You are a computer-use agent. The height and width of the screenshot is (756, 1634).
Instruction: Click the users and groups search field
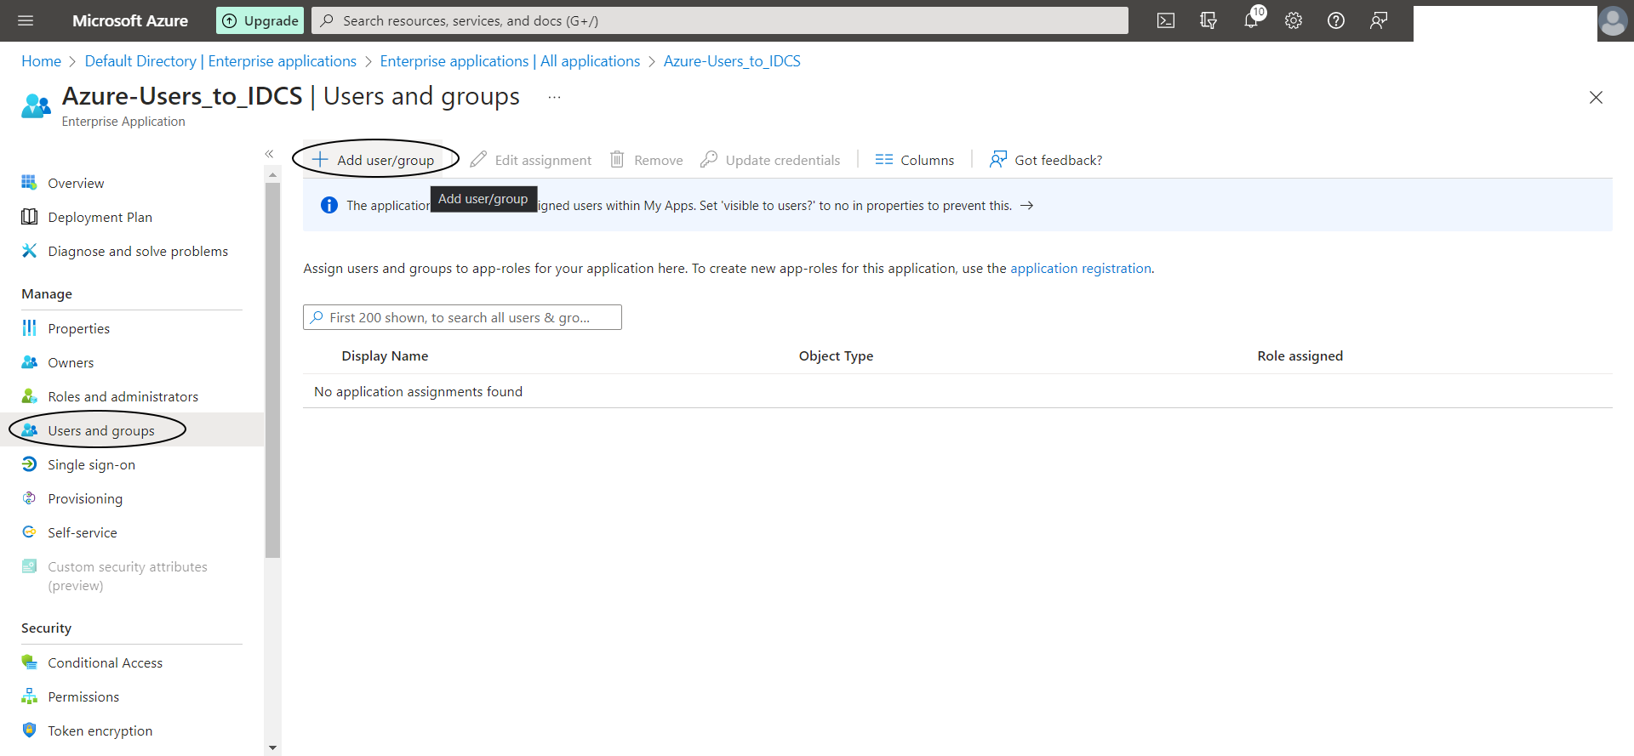462,317
